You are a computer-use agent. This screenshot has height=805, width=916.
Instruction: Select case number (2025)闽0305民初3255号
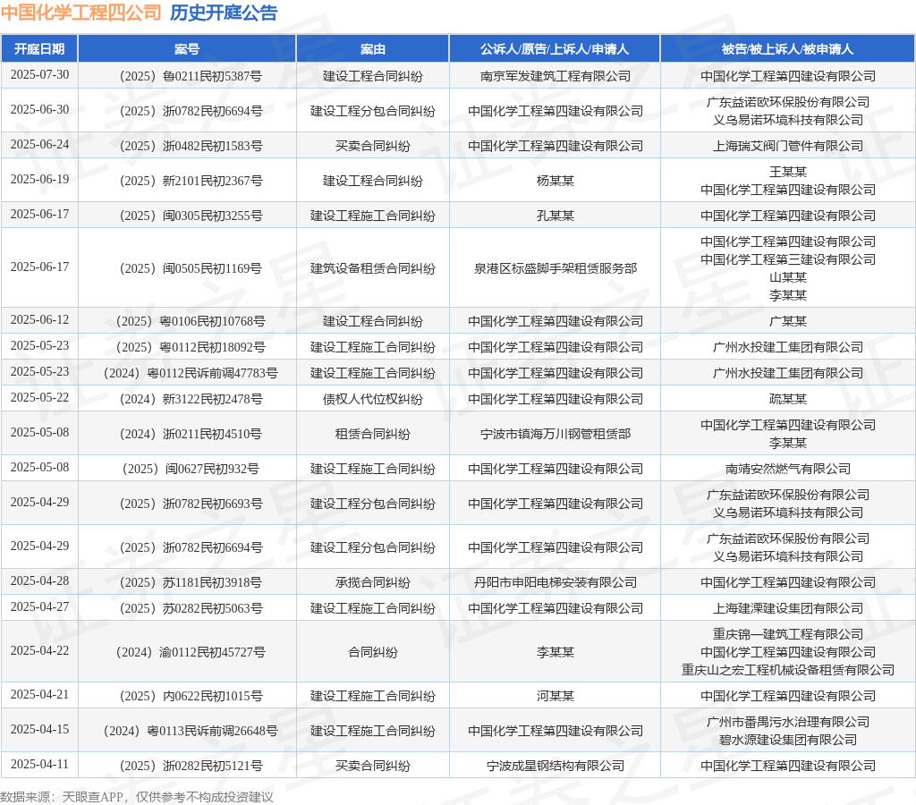click(191, 216)
